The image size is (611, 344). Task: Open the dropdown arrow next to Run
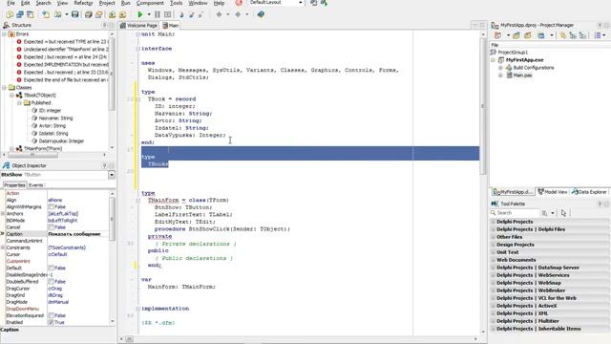[149, 14]
